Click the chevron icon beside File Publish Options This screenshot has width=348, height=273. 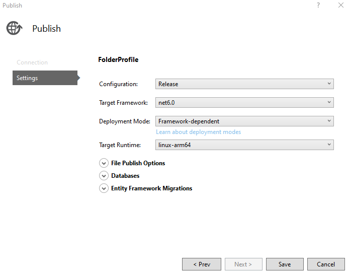pyautogui.click(x=104, y=163)
